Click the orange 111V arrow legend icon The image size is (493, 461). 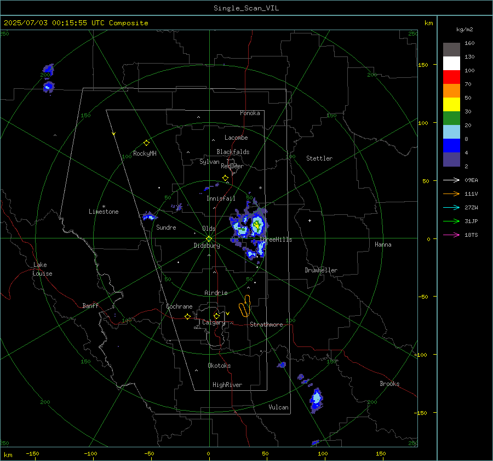point(451,194)
